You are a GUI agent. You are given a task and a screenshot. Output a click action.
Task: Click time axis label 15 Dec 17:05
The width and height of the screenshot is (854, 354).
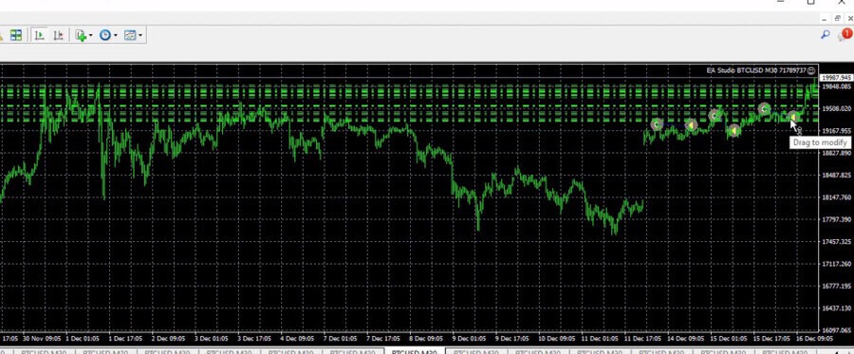(x=771, y=338)
